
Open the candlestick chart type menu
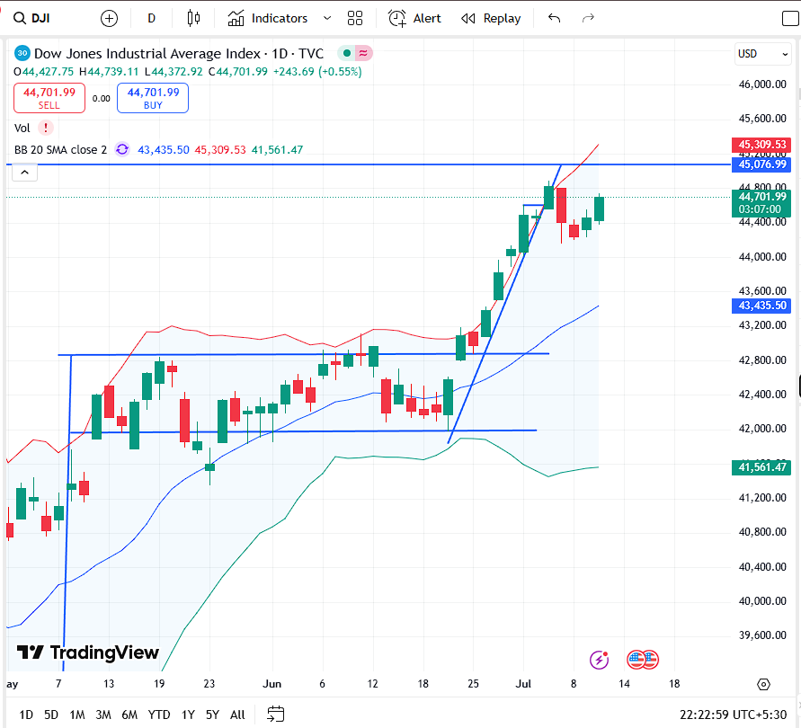[x=193, y=18]
